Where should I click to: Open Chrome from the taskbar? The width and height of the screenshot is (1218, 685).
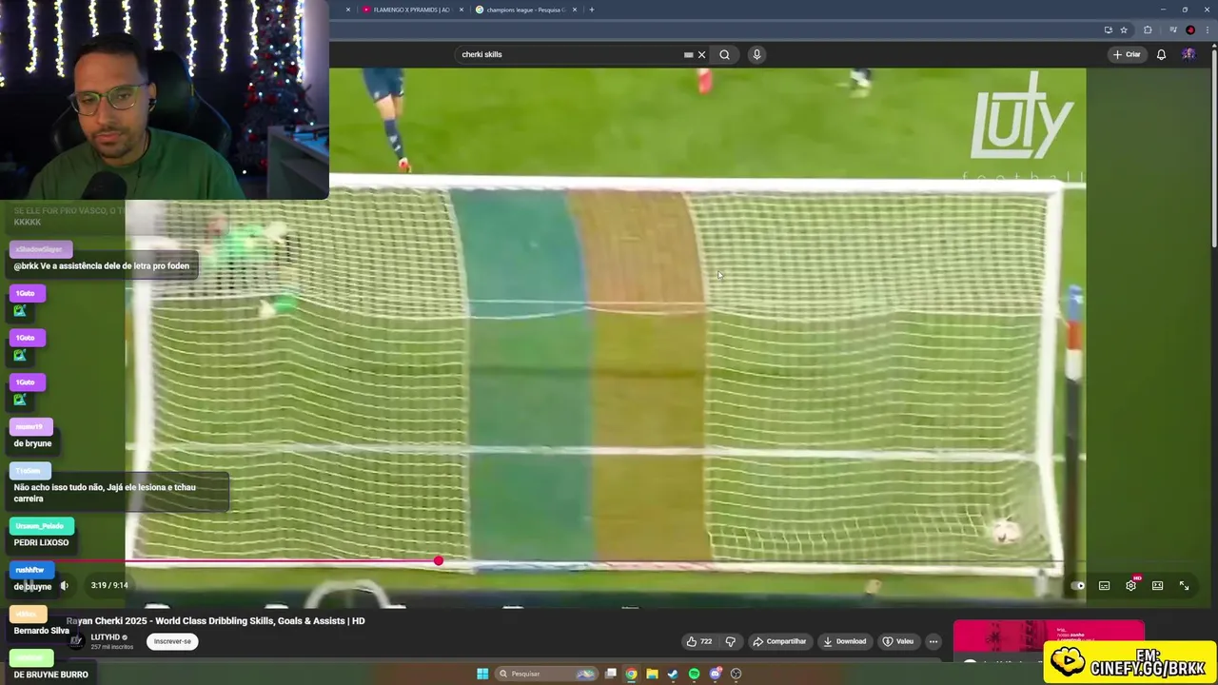(x=631, y=674)
